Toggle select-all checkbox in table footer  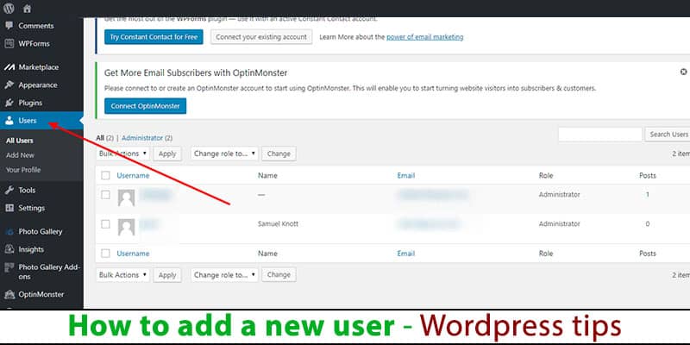coord(105,254)
